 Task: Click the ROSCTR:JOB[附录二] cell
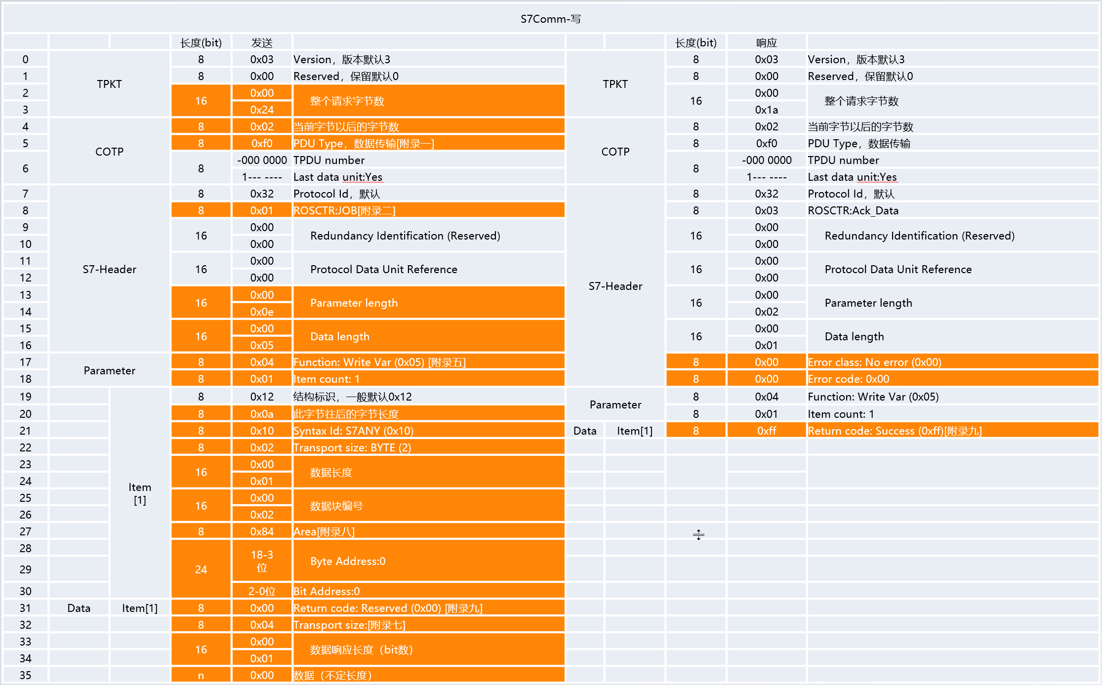point(428,210)
